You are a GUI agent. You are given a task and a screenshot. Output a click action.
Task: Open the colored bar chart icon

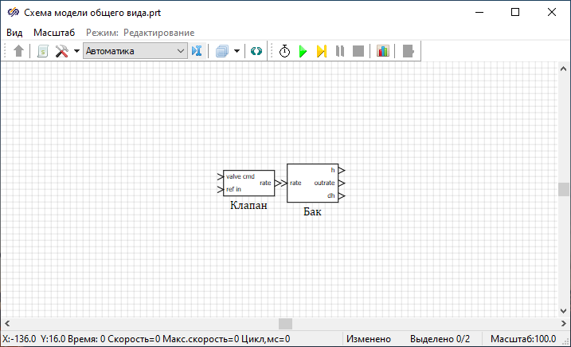(383, 51)
